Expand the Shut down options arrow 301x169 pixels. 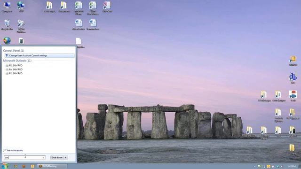click(x=66, y=158)
